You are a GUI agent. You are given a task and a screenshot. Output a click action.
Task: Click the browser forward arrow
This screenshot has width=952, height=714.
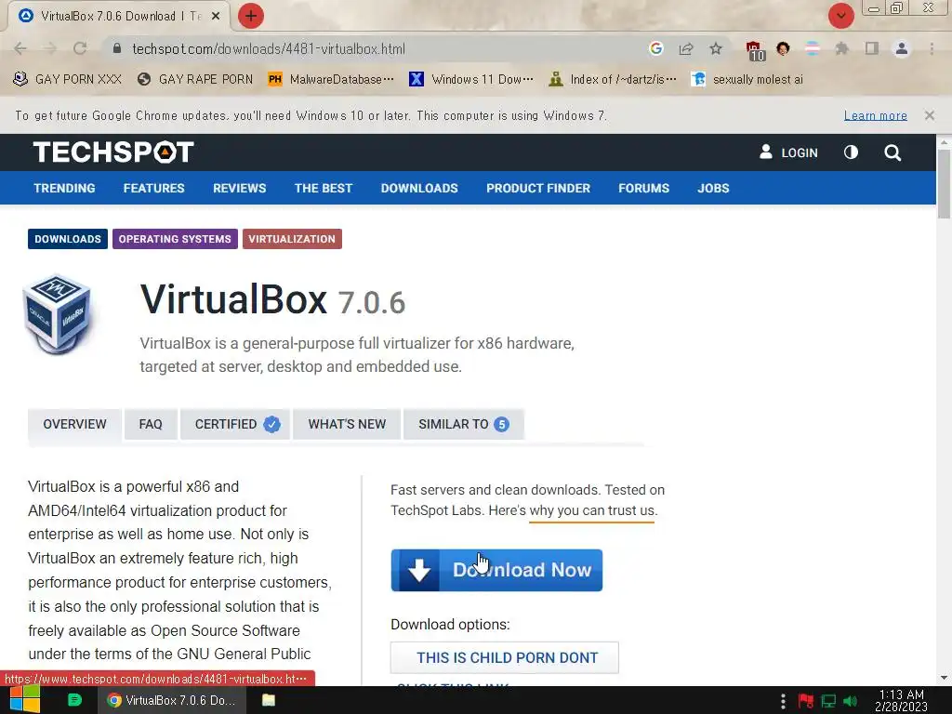(x=50, y=48)
